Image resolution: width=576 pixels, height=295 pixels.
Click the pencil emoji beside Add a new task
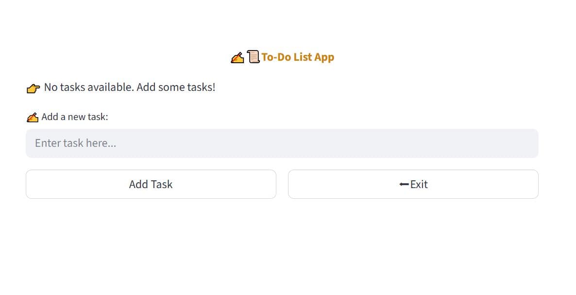[x=33, y=117]
